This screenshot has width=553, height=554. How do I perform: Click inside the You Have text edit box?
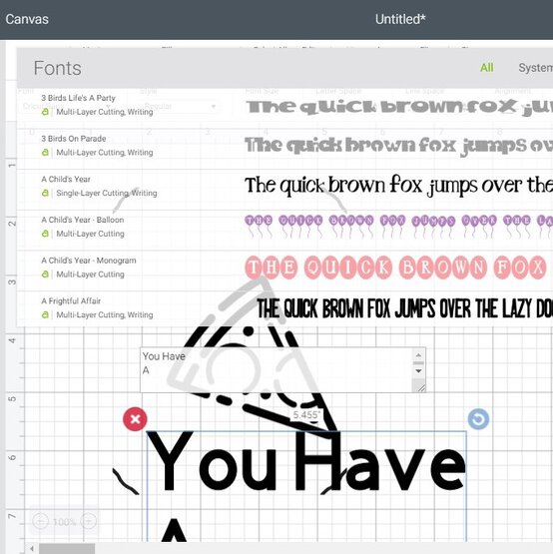[276, 370]
